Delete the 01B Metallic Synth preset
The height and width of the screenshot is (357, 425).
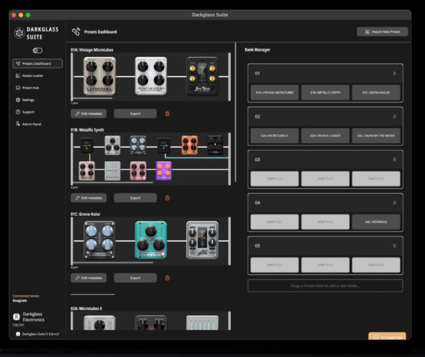click(167, 198)
